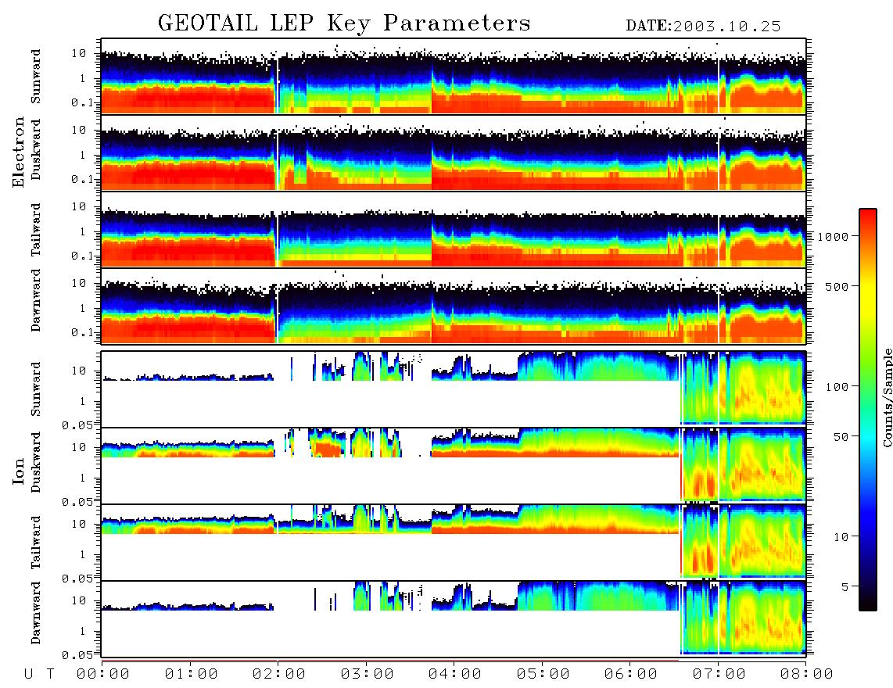Viewport: 893px width, 688px height.
Task: Click the black bottom of the colorbar
Action: point(868,603)
